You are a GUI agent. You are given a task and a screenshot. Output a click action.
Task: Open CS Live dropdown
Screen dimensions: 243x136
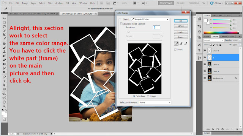tap(217, 3)
